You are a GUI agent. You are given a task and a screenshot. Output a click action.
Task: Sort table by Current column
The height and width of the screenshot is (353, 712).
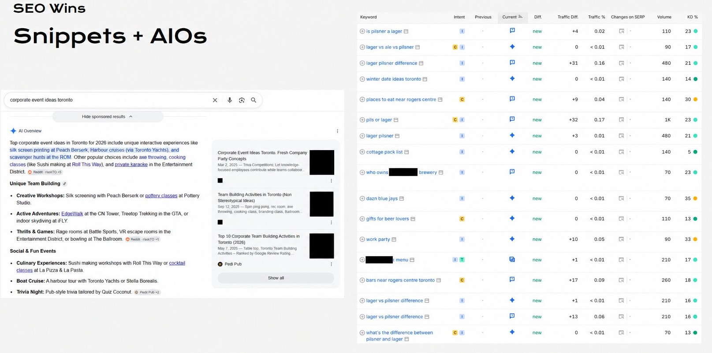point(512,17)
